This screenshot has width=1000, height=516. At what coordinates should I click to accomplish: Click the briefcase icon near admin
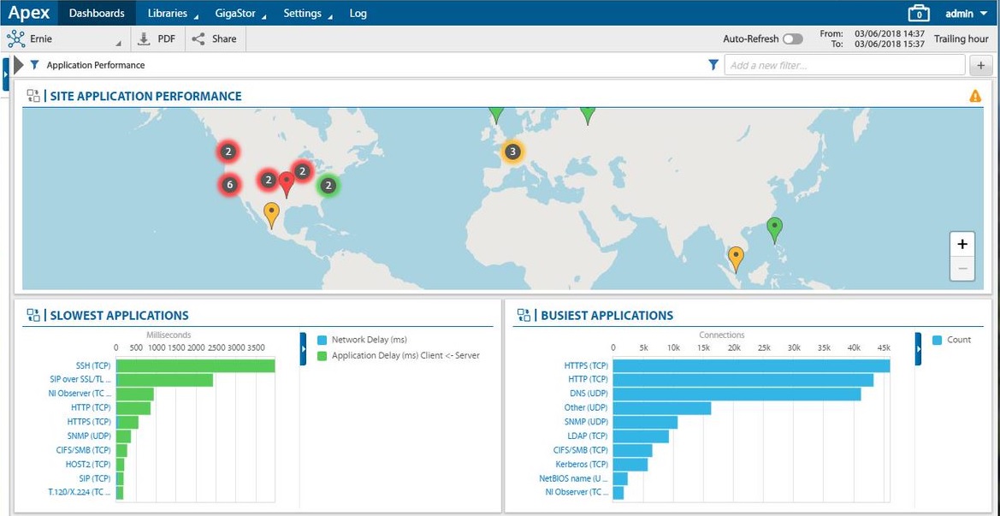coord(919,13)
